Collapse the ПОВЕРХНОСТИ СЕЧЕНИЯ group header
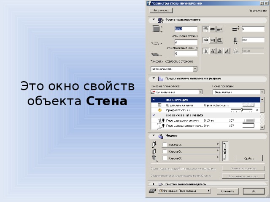Viewport: 270px width, 202px height. [x=154, y=115]
